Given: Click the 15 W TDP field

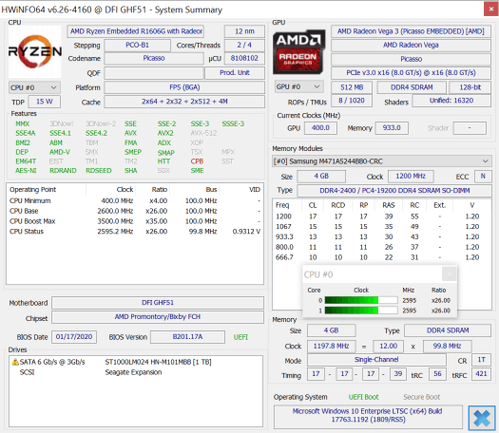Looking at the screenshot, I should coord(45,102).
